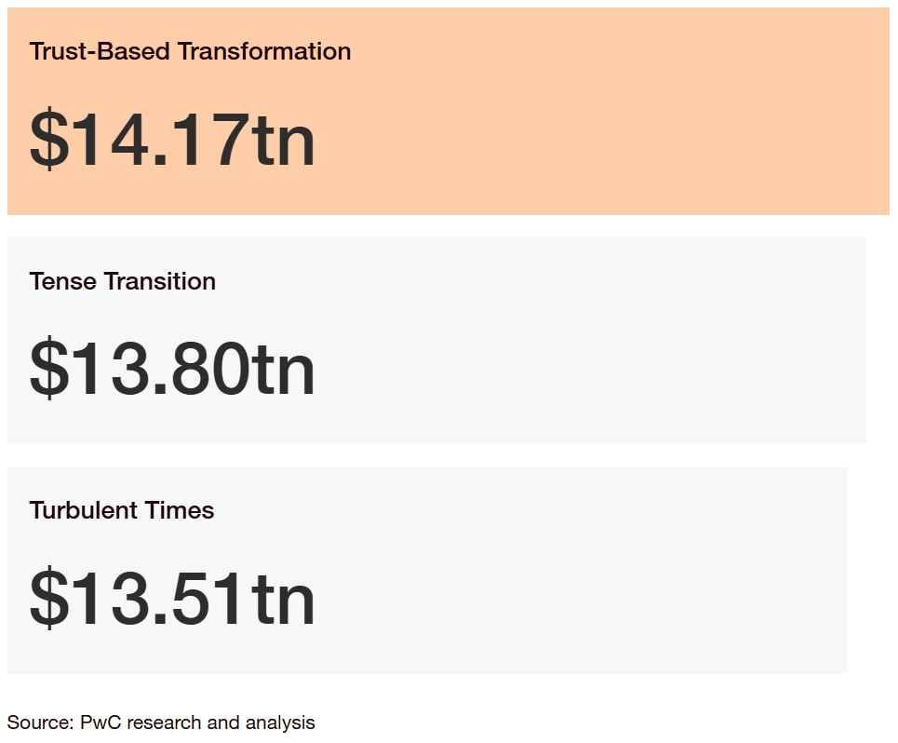Click the Source: label at the bottom
This screenshot has height=743, width=898.
[x=41, y=723]
